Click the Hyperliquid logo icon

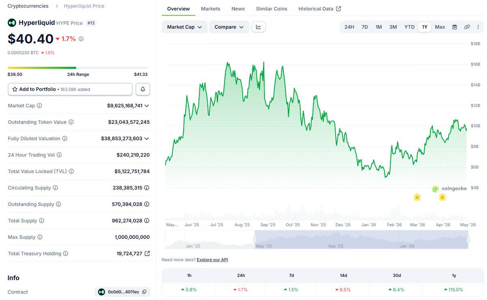click(x=12, y=23)
